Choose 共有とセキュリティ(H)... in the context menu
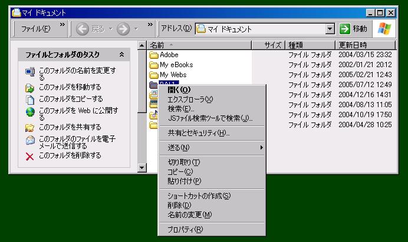The image size is (408, 242). click(212, 133)
